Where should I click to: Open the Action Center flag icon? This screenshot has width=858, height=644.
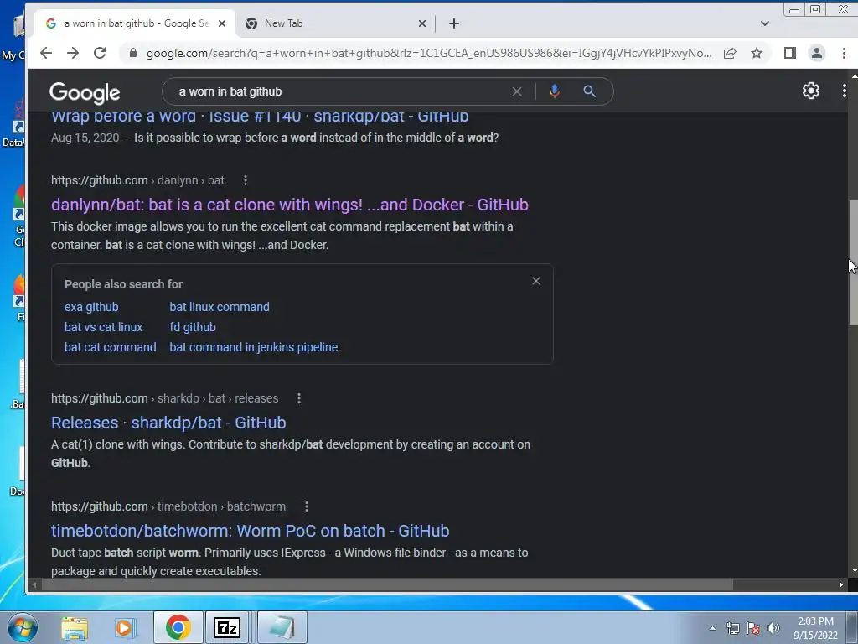point(753,628)
